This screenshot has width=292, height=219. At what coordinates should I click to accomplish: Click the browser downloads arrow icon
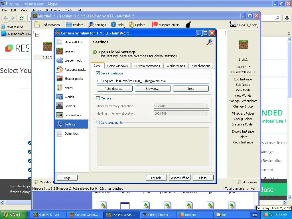(x=287, y=18)
